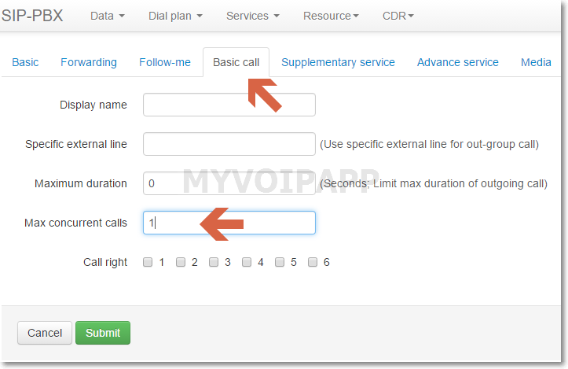Click the Cancel button
Viewport: 568px width, 369px height.
(x=45, y=333)
